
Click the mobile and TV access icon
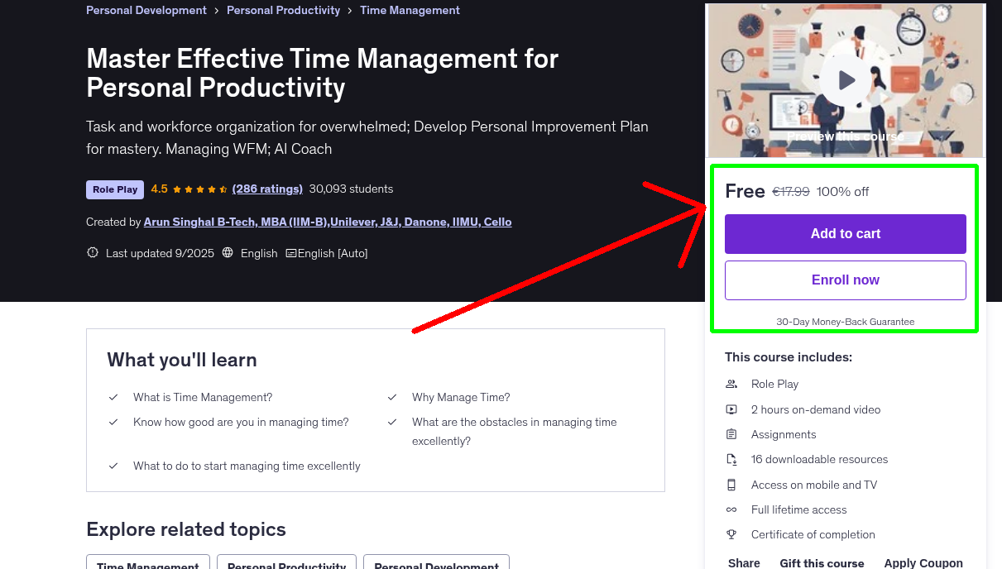point(731,484)
